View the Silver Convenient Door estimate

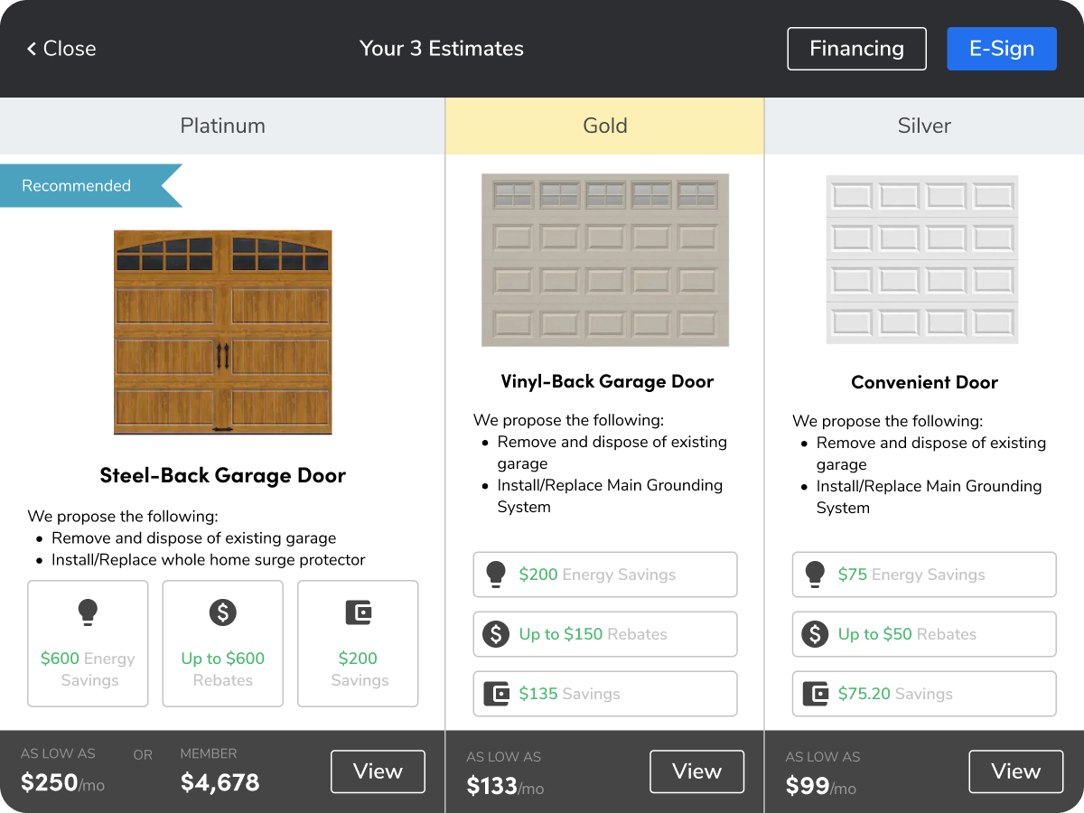pyautogui.click(x=1015, y=771)
